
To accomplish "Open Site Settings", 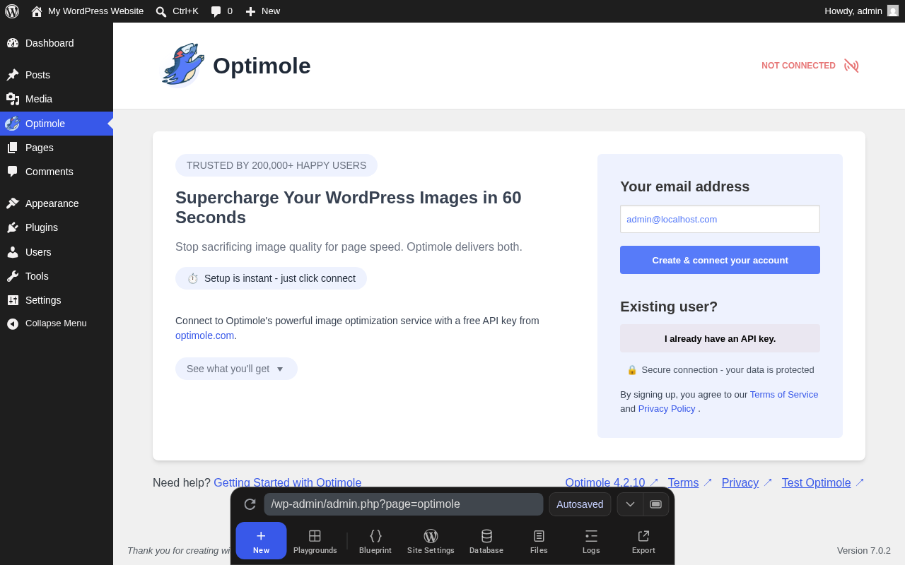I will [x=431, y=541].
